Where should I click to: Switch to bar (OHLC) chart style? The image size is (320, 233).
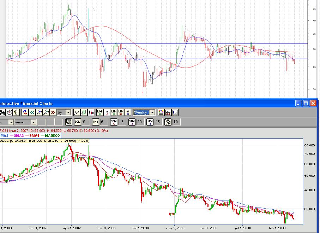point(84,112)
